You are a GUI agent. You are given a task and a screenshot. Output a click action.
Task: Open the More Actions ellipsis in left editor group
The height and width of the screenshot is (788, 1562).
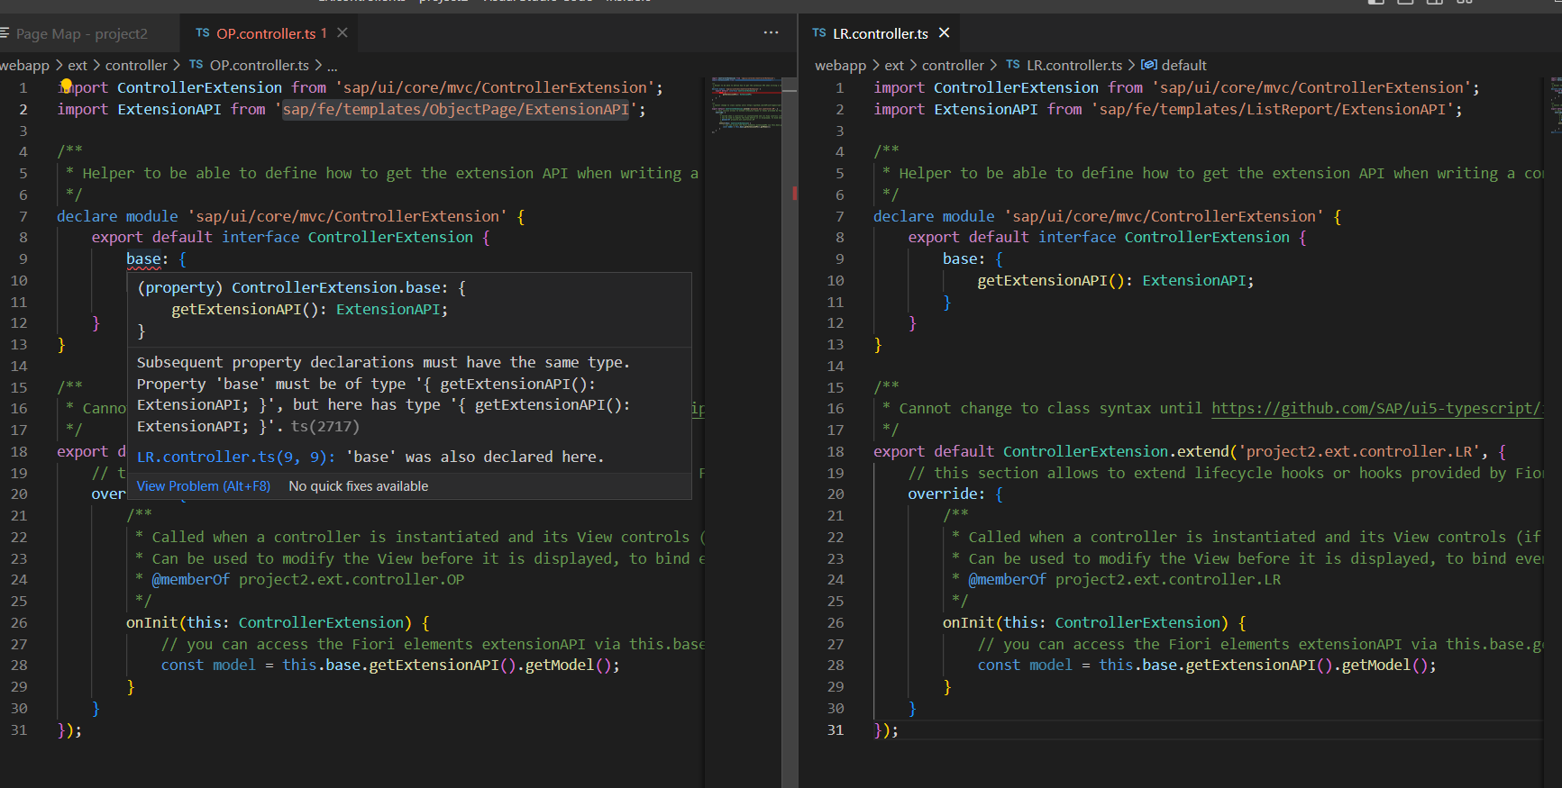point(771,33)
